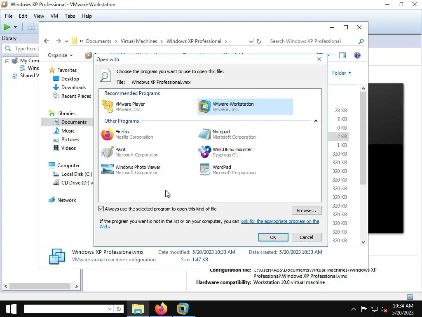Click the Action Center flag icon
Image resolution: width=422 pixels, height=317 pixels.
click(x=364, y=309)
